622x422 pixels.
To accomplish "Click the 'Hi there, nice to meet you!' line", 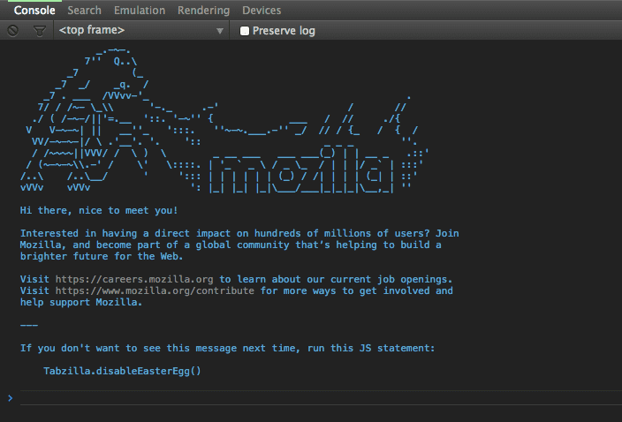I will [99, 210].
